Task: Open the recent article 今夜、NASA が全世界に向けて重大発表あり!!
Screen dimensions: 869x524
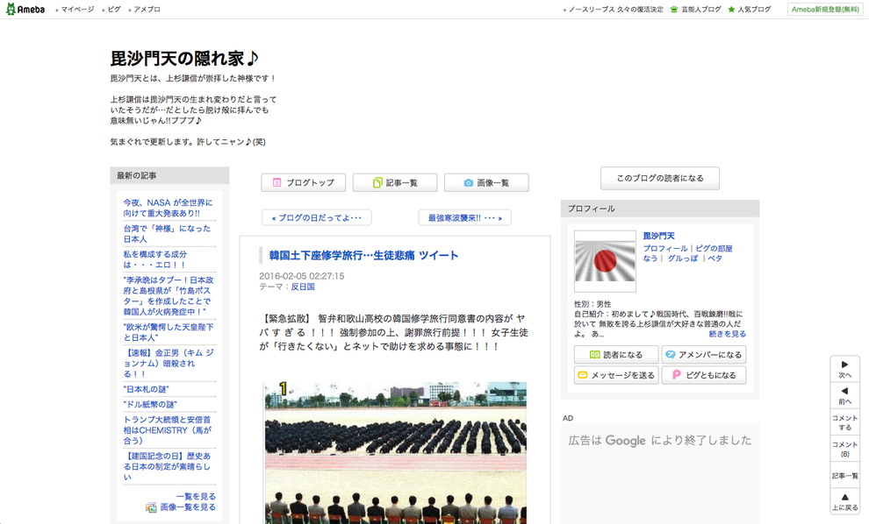Action: [x=168, y=208]
